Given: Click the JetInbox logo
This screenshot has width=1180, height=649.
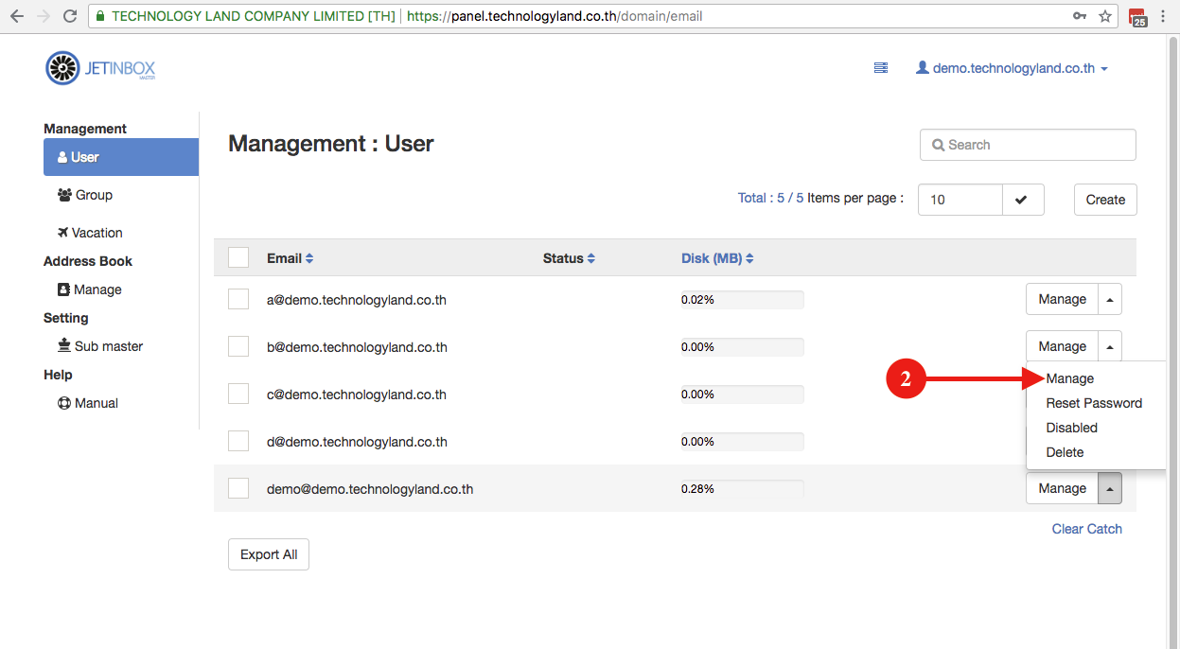Looking at the screenshot, I should [x=100, y=68].
